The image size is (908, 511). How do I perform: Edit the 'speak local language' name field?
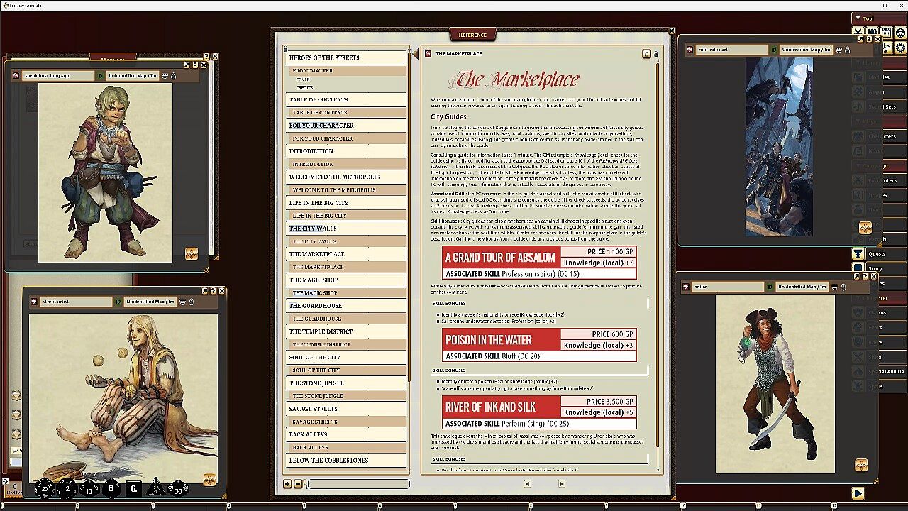(57, 75)
